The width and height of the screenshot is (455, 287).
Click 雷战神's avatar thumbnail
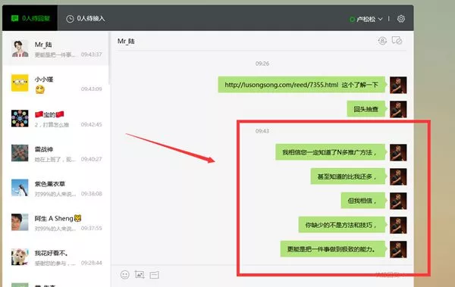click(20, 153)
